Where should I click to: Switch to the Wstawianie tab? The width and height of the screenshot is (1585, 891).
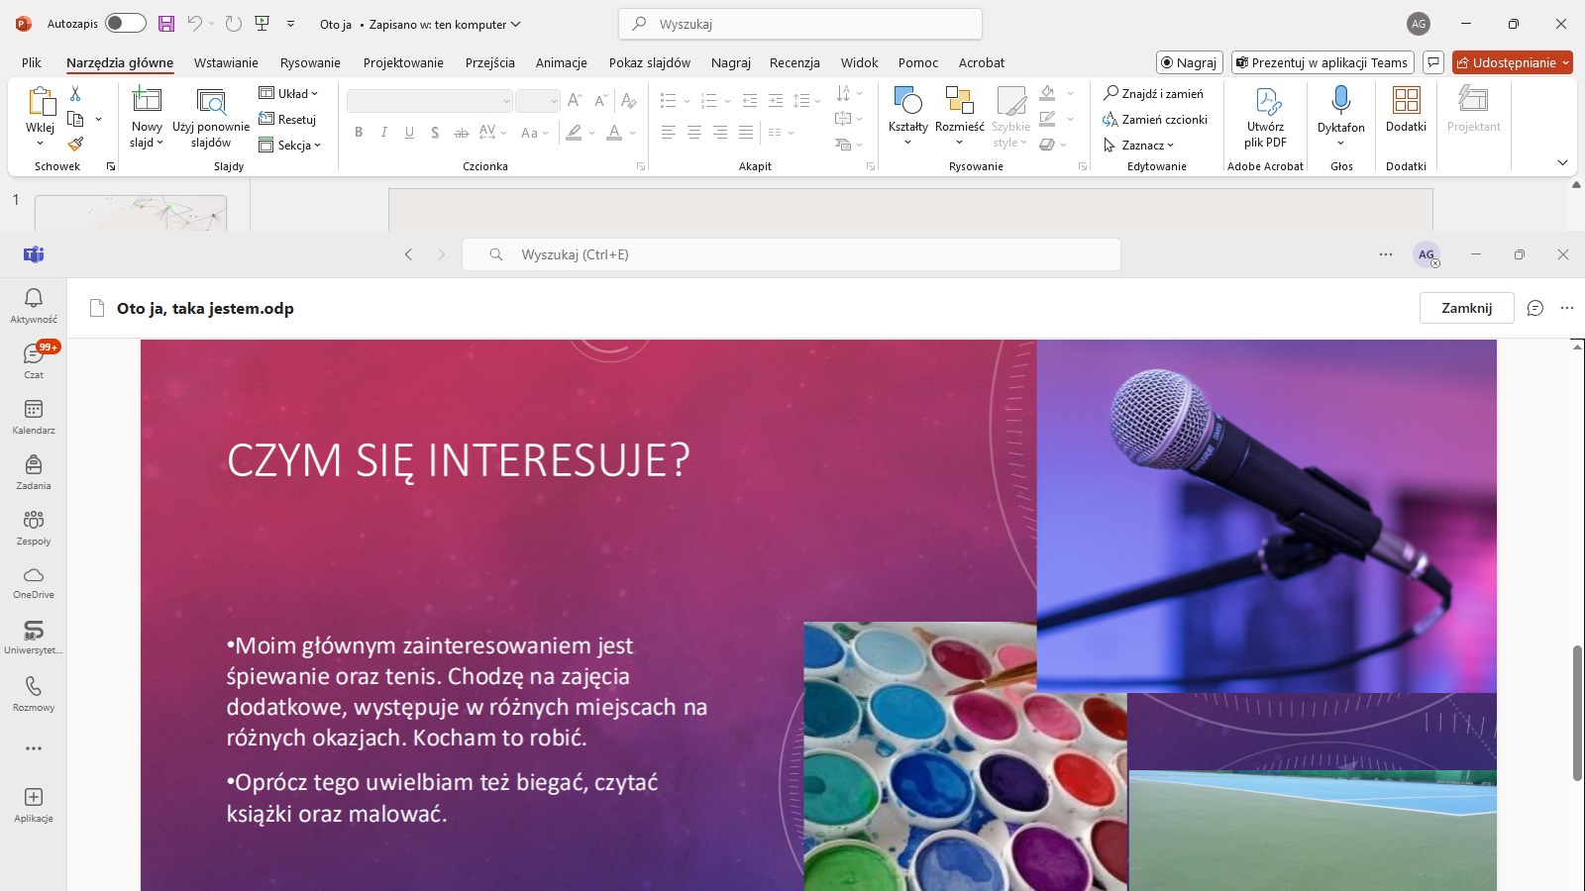226,62
